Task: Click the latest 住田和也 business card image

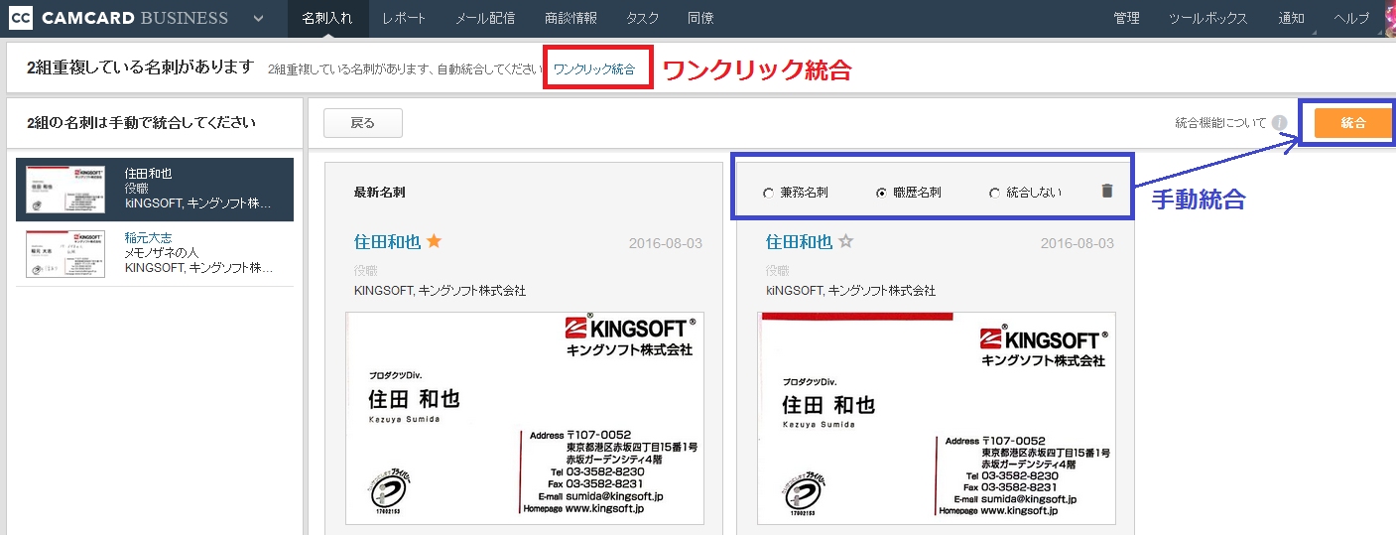Action: point(524,417)
